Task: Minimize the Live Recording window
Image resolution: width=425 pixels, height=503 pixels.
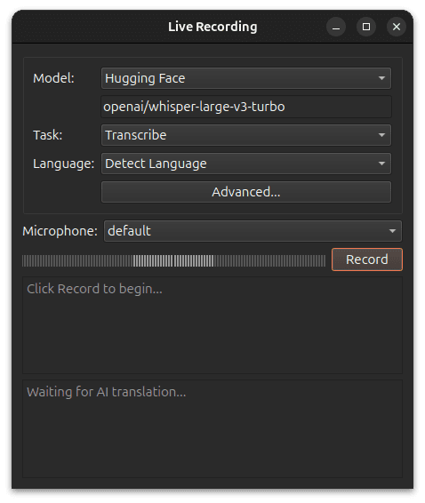Action: (336, 27)
